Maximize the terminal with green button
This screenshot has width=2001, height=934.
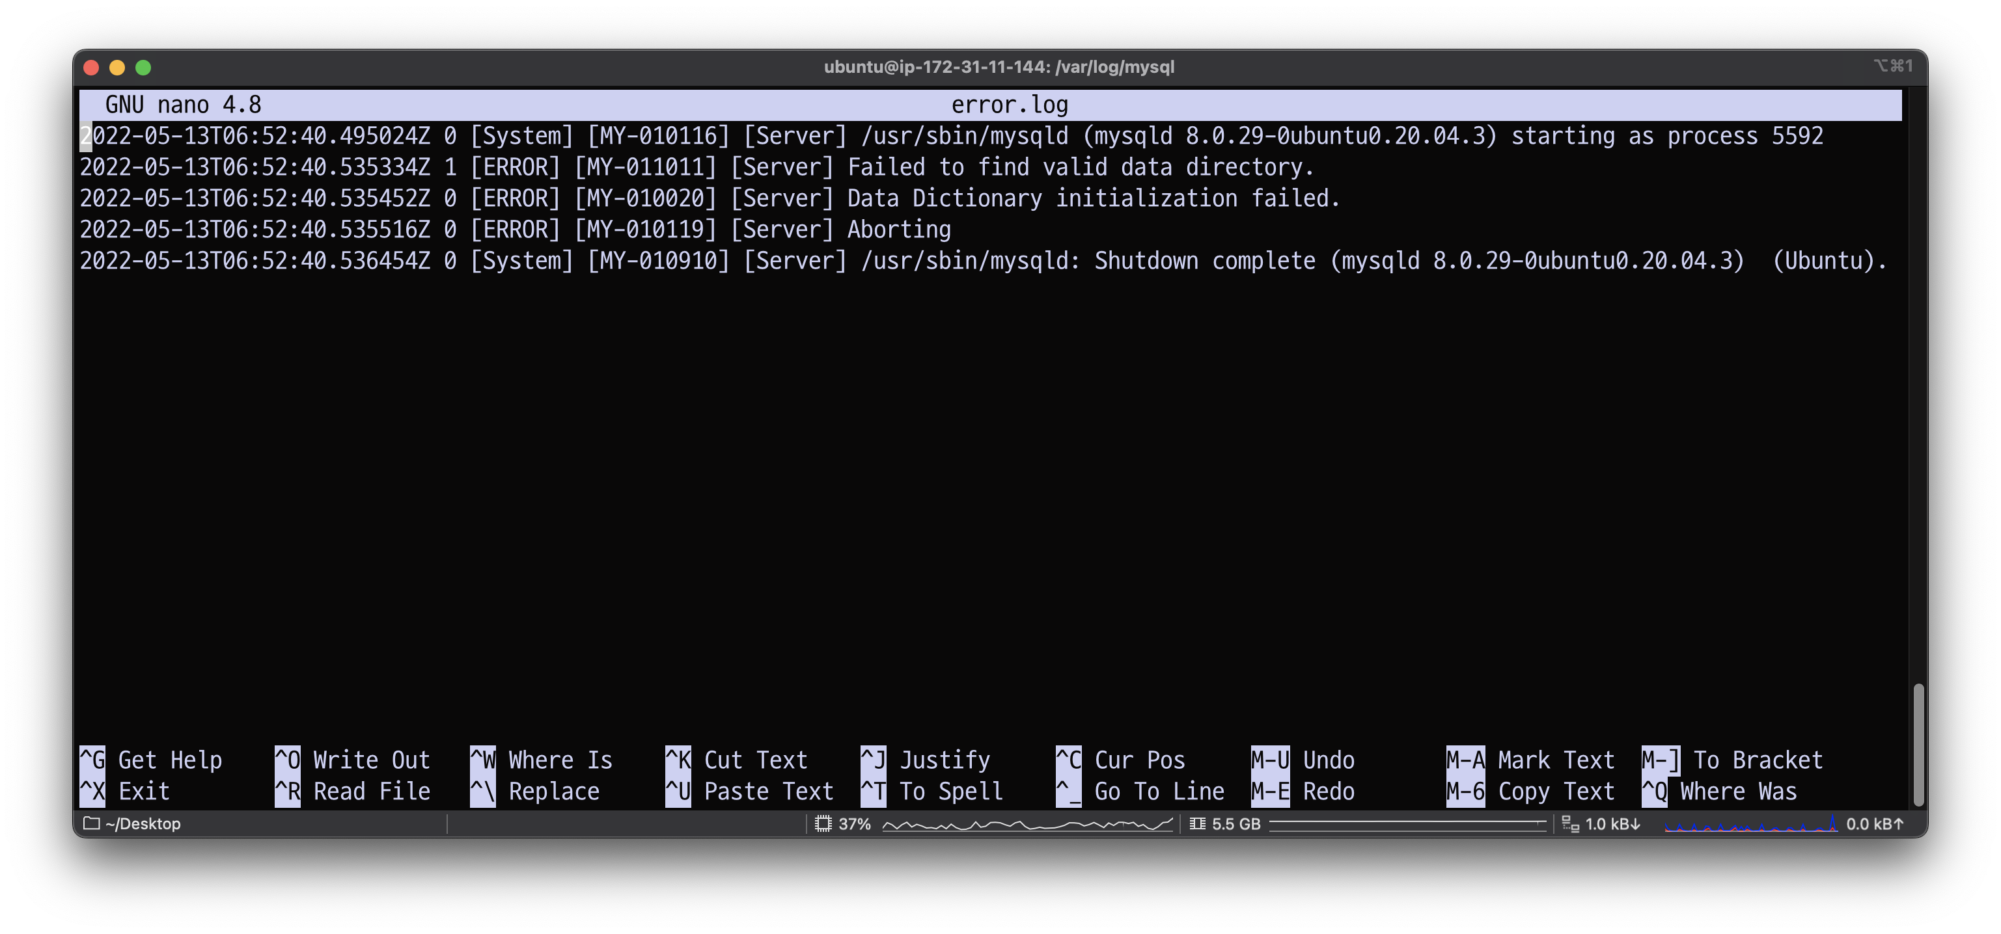click(143, 68)
